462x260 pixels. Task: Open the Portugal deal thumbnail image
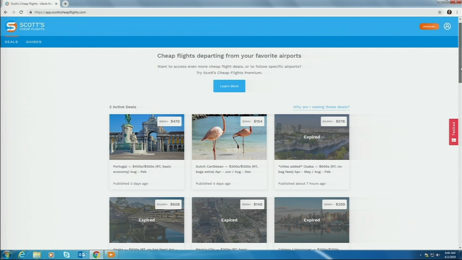[147, 137]
